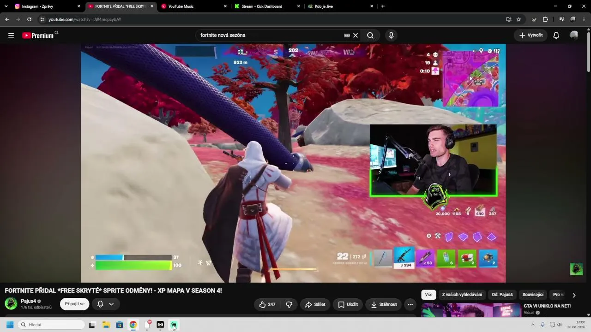Image resolution: width=591 pixels, height=332 pixels.
Task: Start voice search with the microphone
Action: [391, 36]
